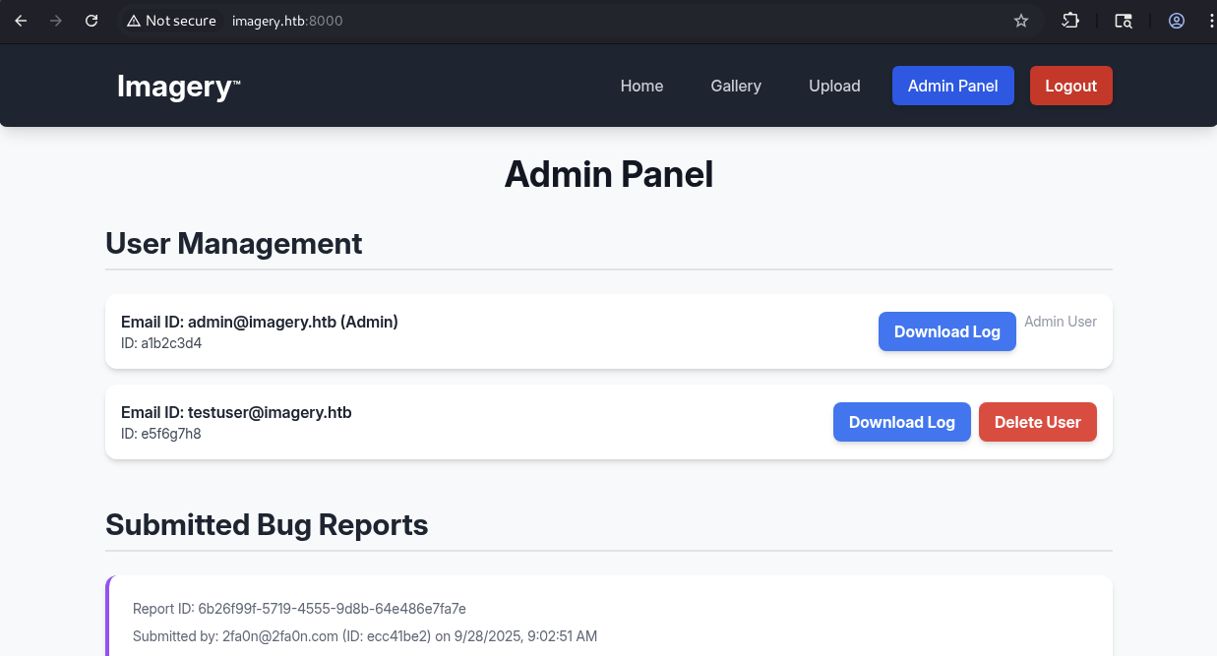
Task: Delete the testuser@imagery.htb user
Action: click(x=1037, y=422)
